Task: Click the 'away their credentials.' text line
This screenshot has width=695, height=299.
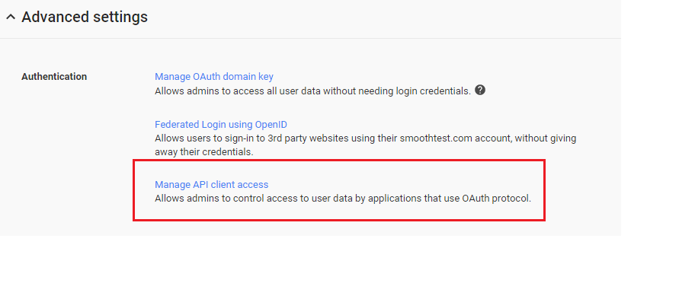Action: [204, 151]
